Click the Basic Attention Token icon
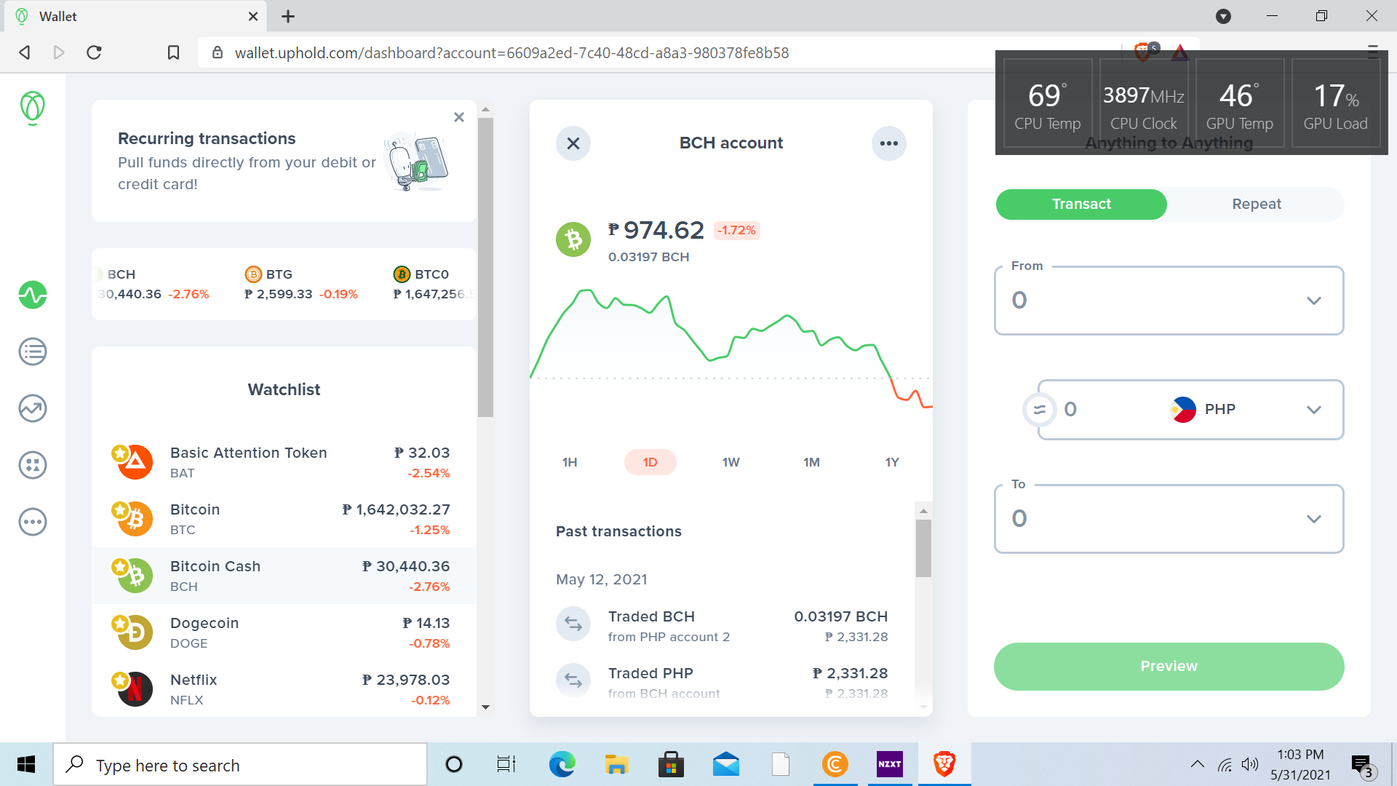The image size is (1397, 786). [x=135, y=462]
